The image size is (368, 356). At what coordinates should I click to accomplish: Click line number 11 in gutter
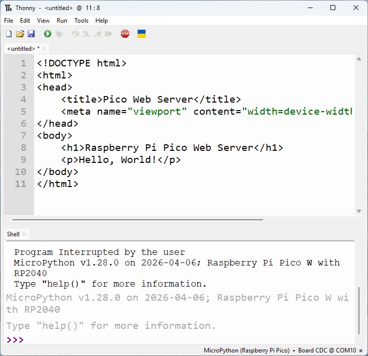coord(21,184)
